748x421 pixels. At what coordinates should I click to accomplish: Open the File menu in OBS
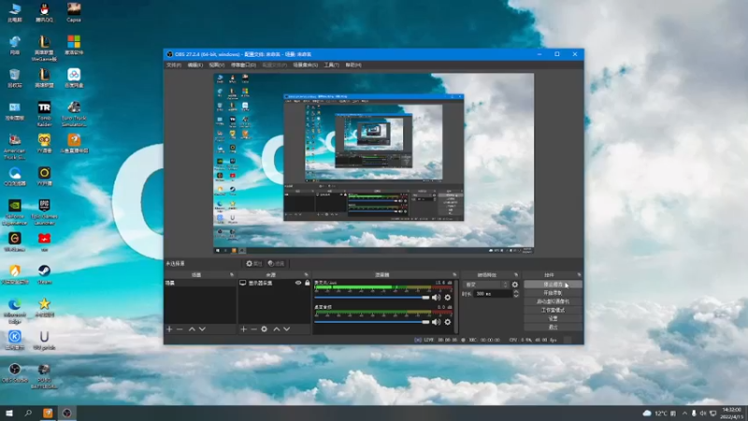click(174, 65)
